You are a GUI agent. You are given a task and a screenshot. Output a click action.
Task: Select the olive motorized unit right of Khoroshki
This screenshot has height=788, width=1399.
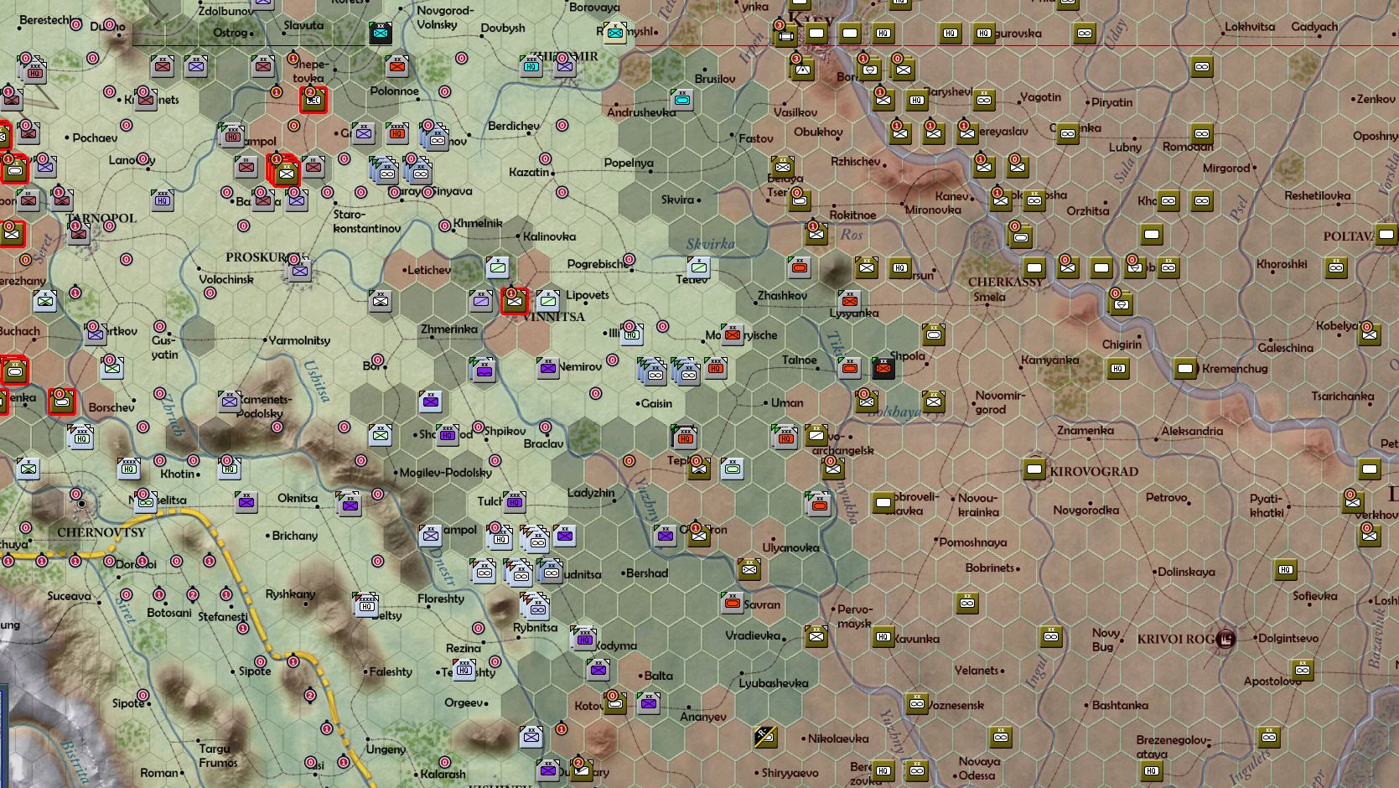point(1335,267)
